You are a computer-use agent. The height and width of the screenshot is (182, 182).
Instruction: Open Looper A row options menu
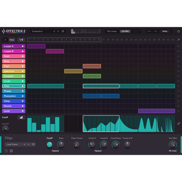[x=178, y=46]
